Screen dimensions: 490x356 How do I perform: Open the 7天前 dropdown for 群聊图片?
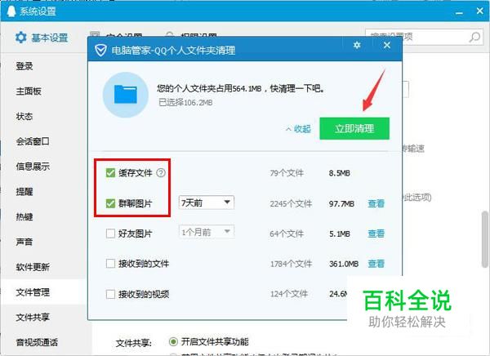[207, 202]
